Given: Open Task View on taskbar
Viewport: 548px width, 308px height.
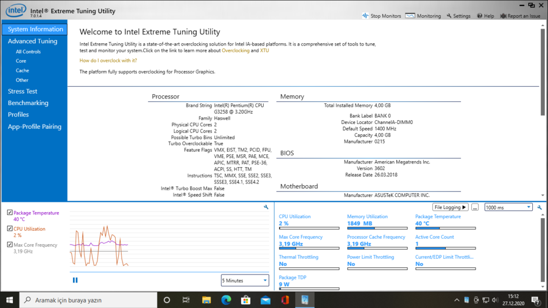Looking at the screenshot, I should (186, 300).
